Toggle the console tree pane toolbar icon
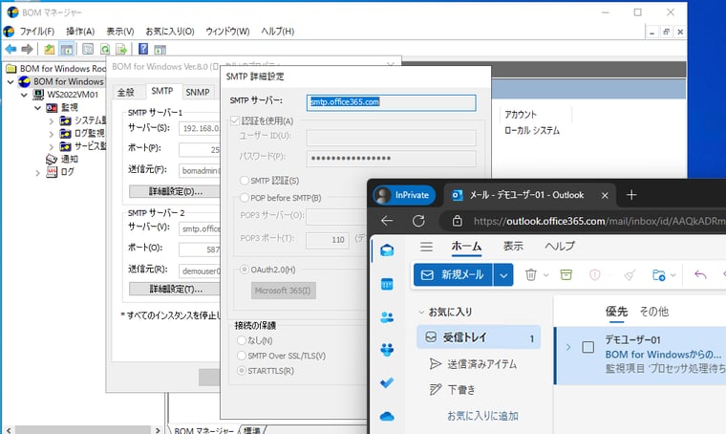 point(67,49)
